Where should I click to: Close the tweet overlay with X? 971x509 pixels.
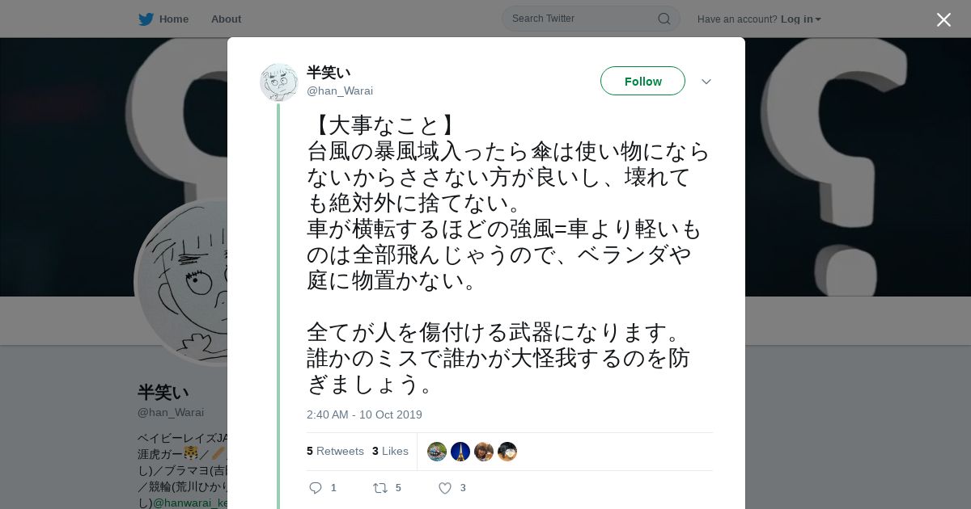[943, 20]
